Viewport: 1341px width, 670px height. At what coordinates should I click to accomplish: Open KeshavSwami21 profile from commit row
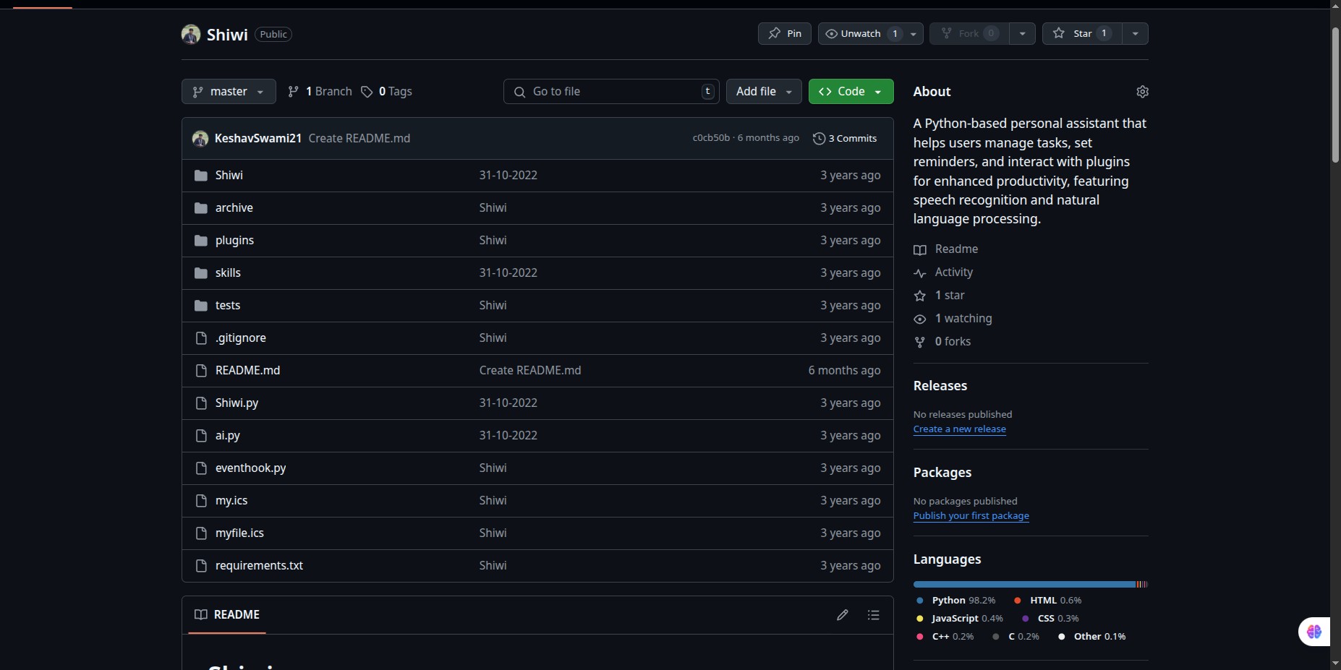tap(257, 138)
